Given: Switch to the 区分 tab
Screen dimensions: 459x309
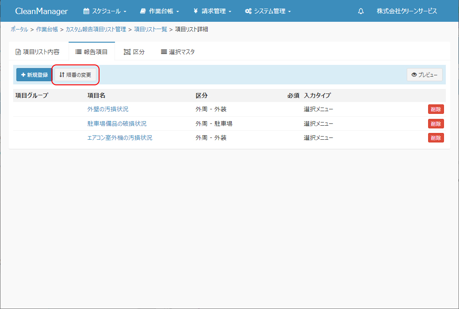Looking at the screenshot, I should [134, 52].
